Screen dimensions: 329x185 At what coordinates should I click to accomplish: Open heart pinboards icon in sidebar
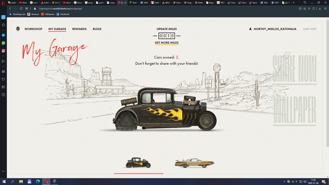3,79
